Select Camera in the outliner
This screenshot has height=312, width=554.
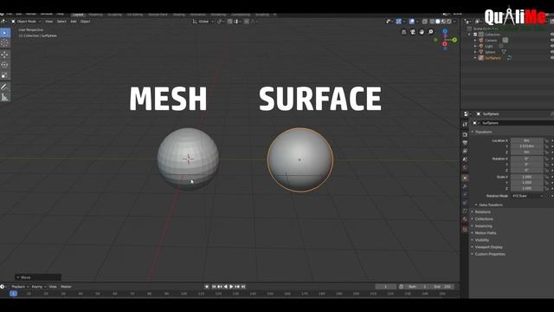pyautogui.click(x=491, y=41)
